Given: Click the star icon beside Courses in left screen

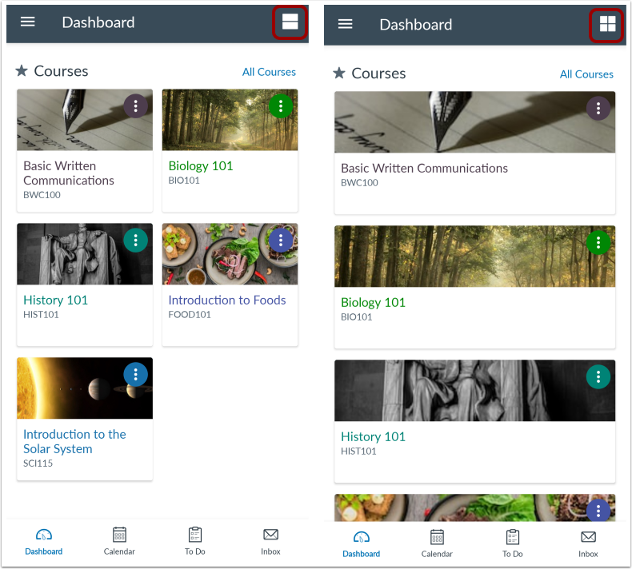Looking at the screenshot, I should point(22,71).
